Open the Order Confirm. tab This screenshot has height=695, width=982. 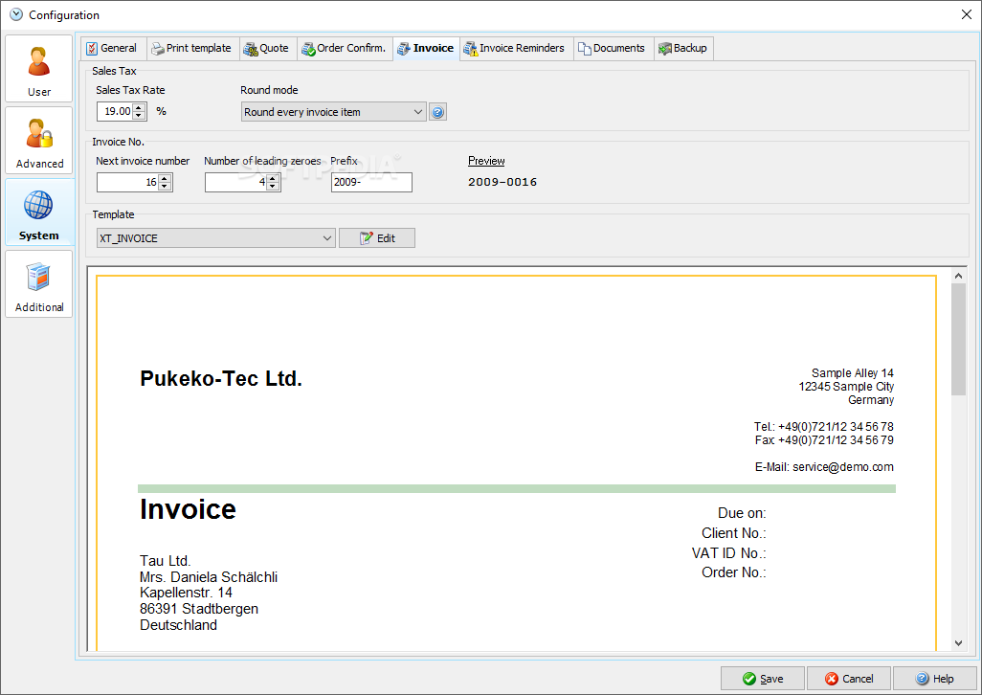click(x=344, y=48)
